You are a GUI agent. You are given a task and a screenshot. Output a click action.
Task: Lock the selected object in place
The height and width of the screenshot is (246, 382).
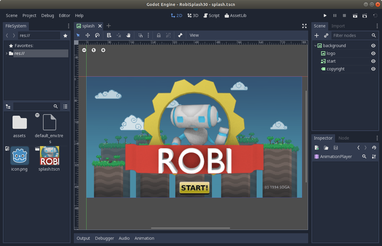click(159, 35)
